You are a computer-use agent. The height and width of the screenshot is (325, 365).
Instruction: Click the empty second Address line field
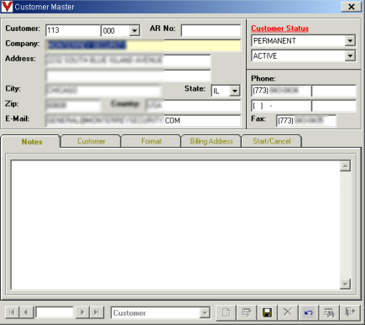click(128, 76)
